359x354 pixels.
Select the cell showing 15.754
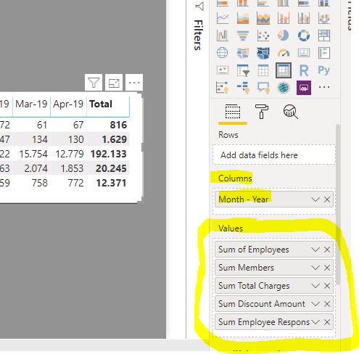point(33,154)
